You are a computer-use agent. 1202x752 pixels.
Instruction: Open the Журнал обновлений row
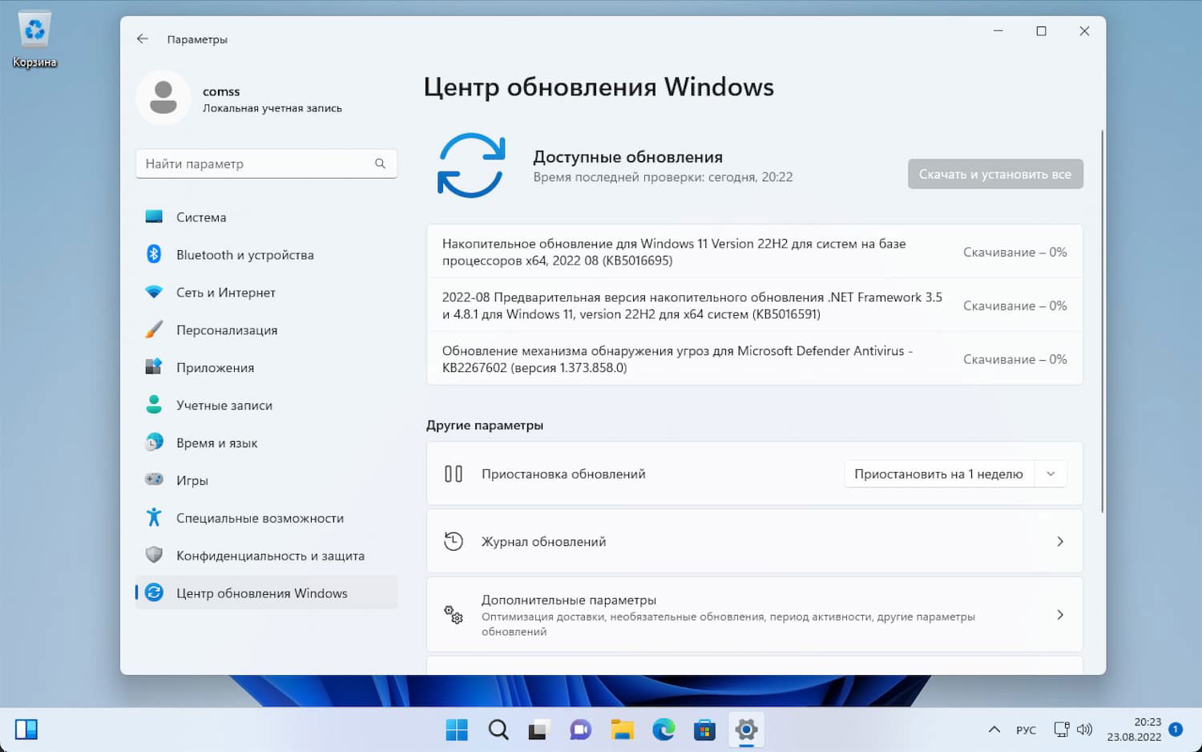755,542
